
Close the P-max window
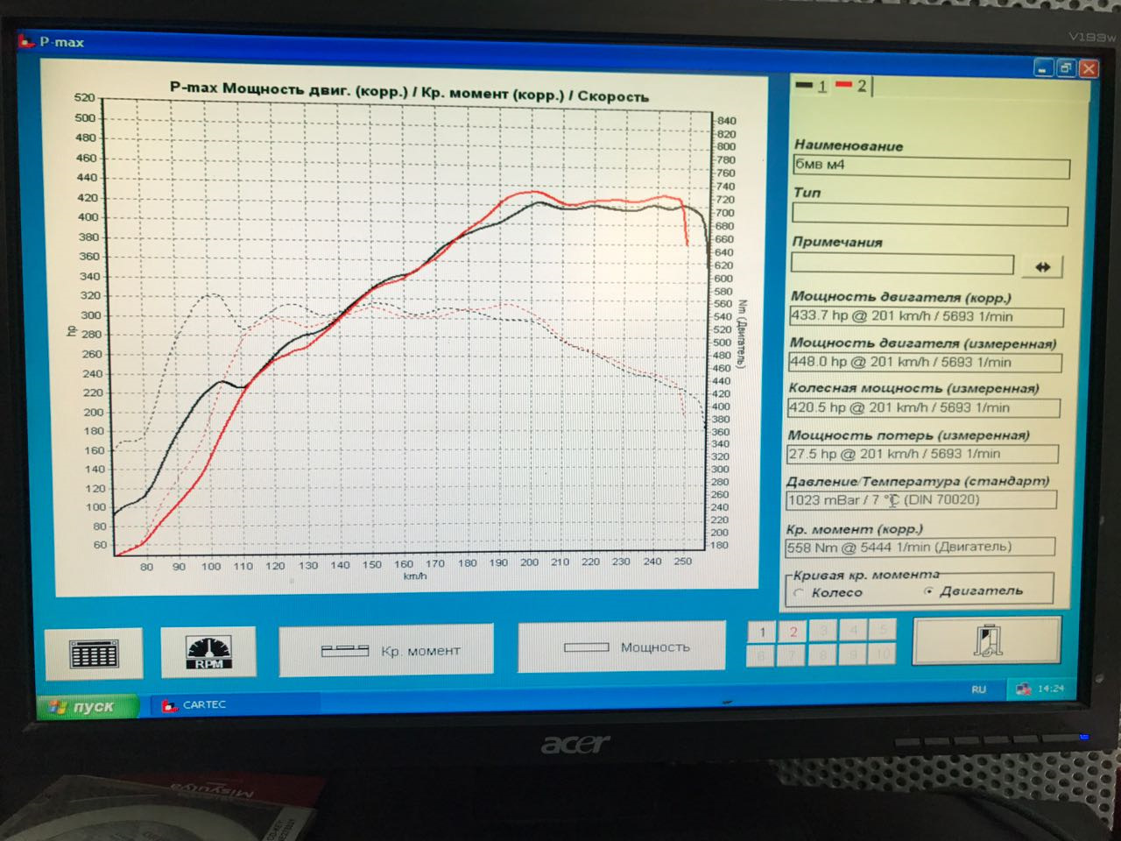pyautogui.click(x=1089, y=68)
